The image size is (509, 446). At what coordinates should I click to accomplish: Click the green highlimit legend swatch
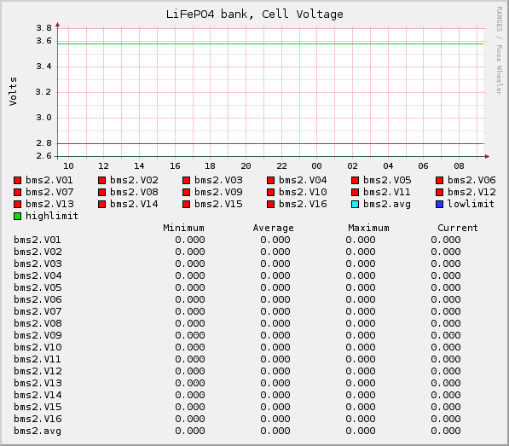point(18,217)
